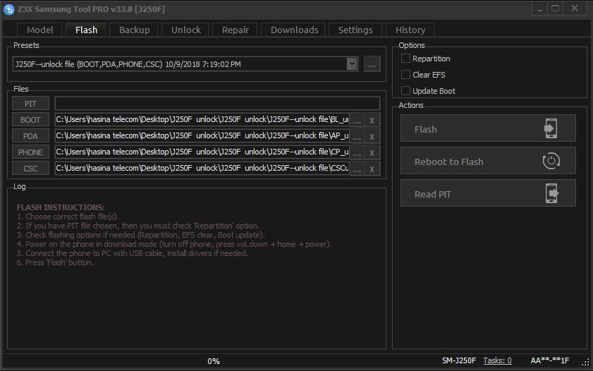Click log line 'Press Flash button'
The height and width of the screenshot is (371, 593).
(55, 262)
